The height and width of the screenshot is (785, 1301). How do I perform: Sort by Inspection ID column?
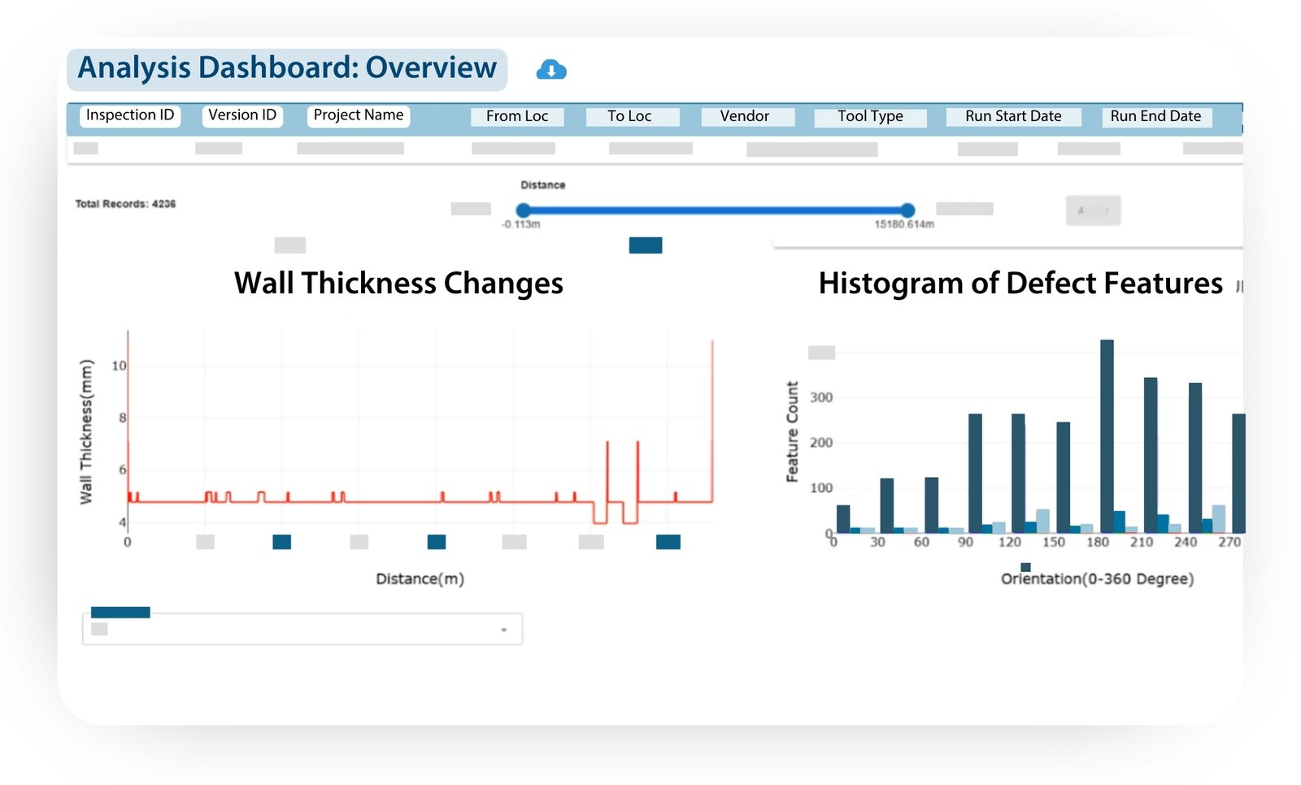130,115
